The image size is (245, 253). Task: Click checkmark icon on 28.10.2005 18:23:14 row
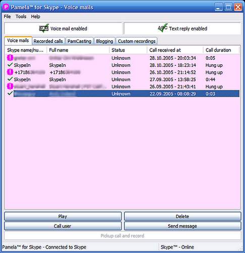click(10, 65)
